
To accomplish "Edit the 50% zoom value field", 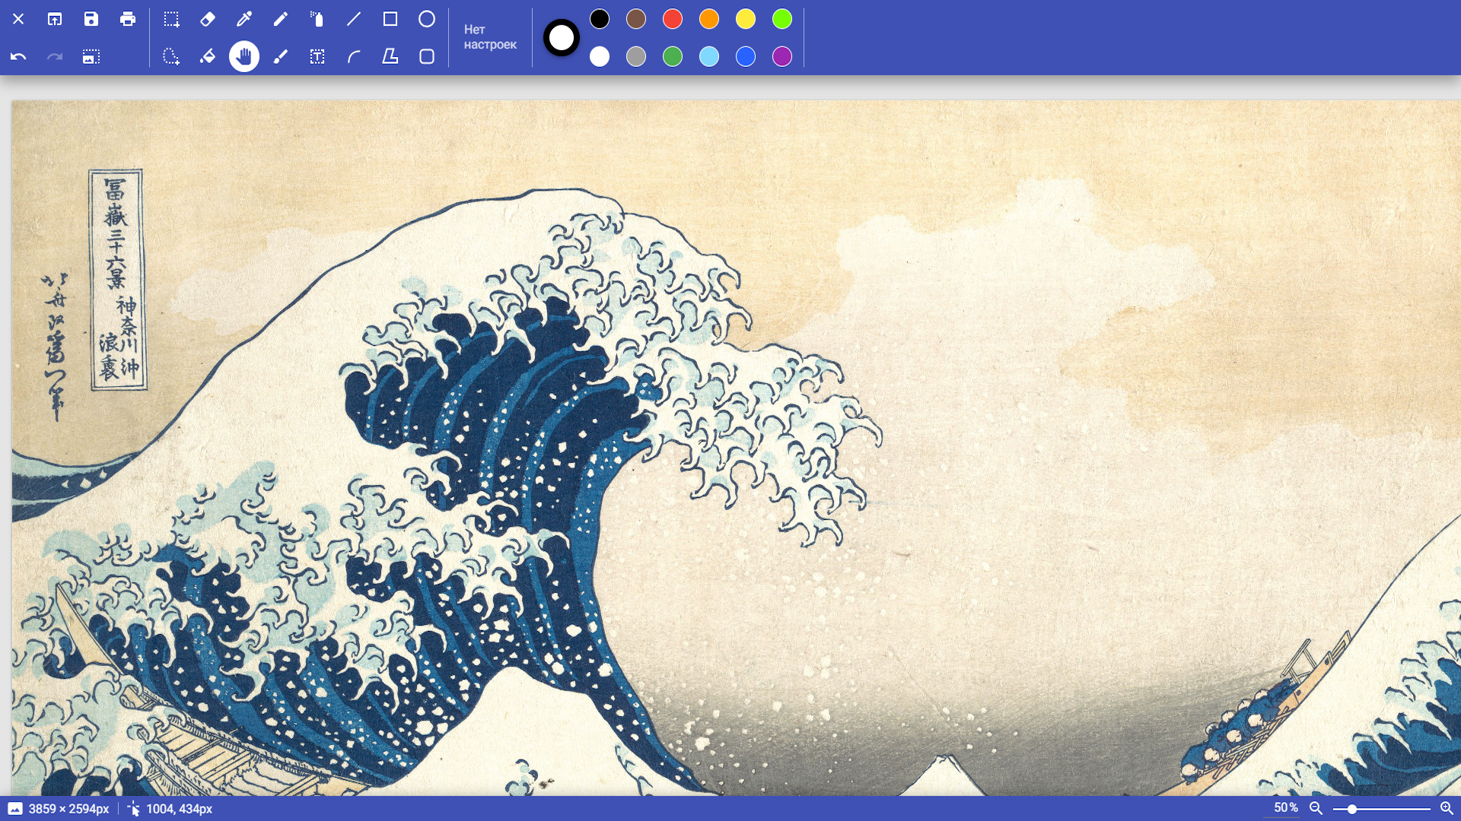I will [x=1286, y=809].
